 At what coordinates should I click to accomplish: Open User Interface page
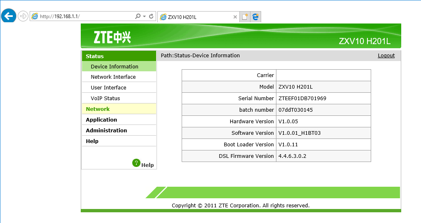(119, 87)
